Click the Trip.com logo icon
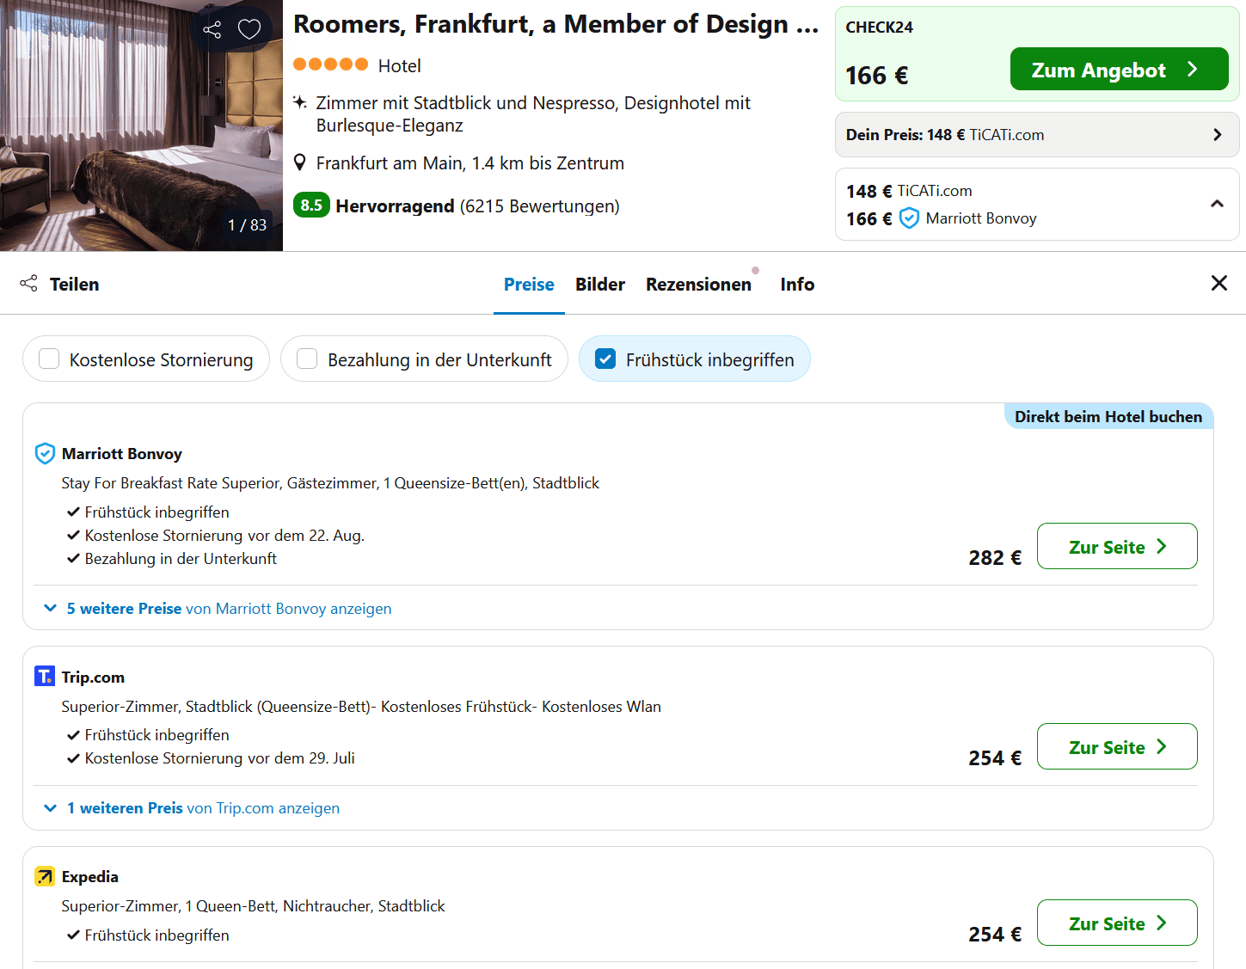Screen dimensions: 1246x969 pos(45,677)
